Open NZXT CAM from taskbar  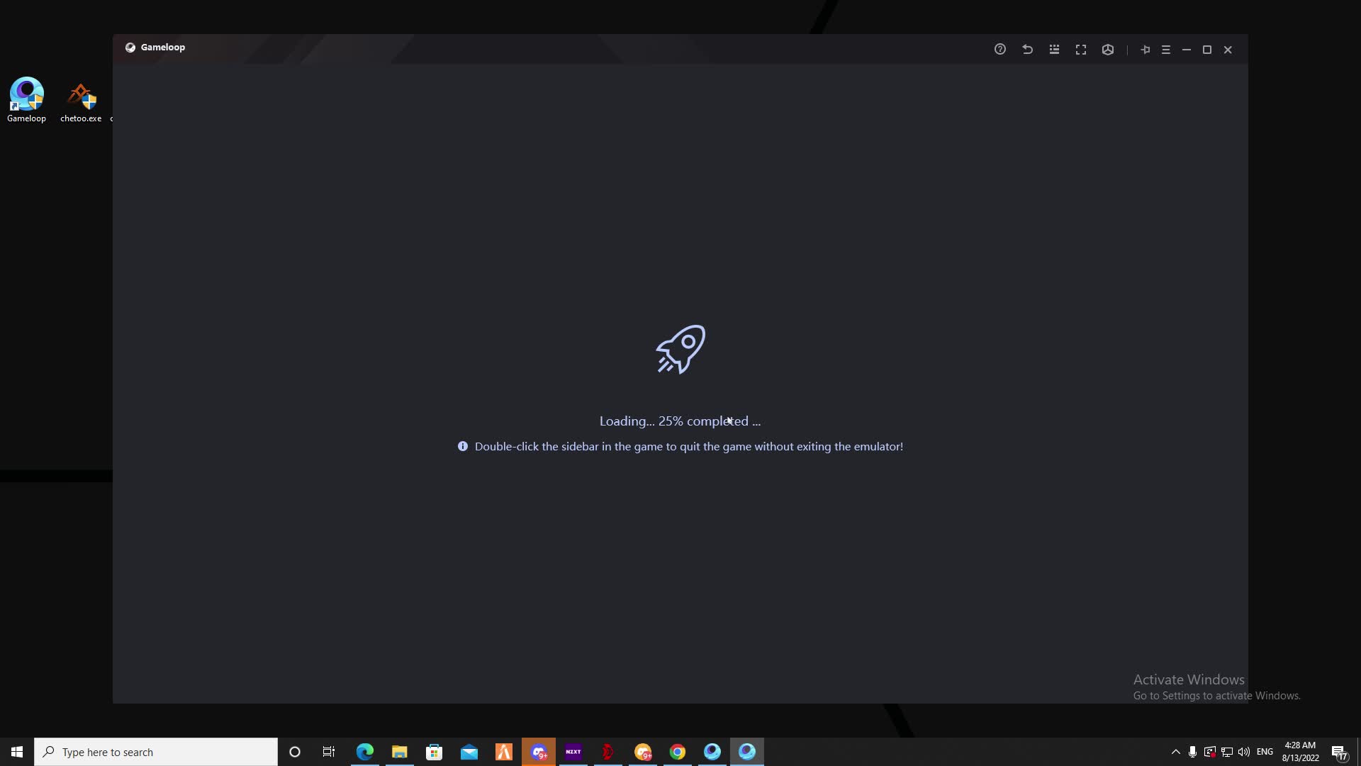tap(573, 752)
